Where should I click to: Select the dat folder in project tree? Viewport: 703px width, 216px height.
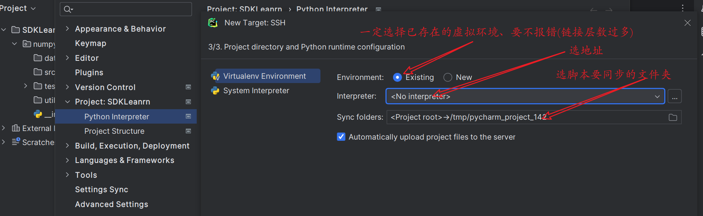pos(44,58)
